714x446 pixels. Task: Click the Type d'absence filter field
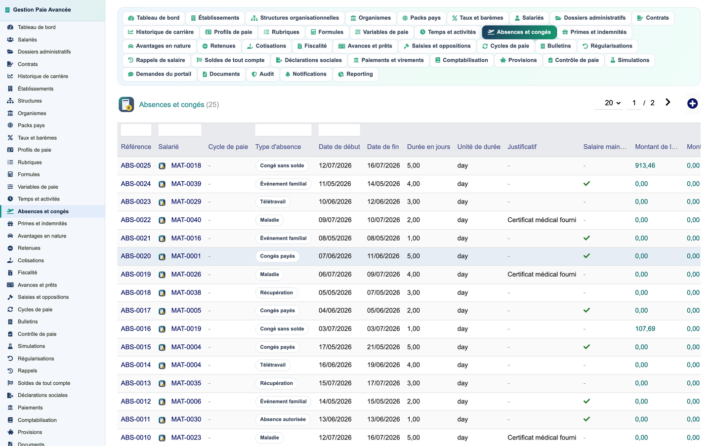coord(283,130)
